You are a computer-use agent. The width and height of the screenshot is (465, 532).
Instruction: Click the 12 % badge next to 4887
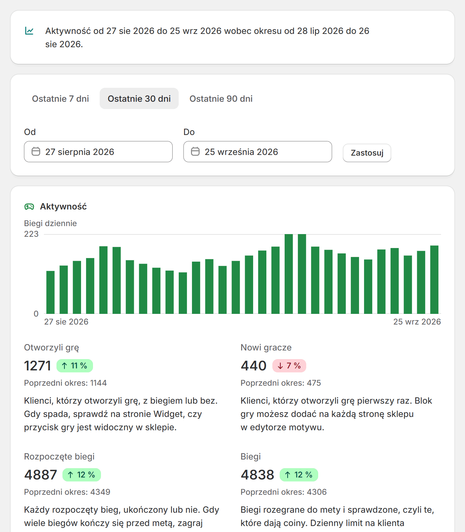82,475
